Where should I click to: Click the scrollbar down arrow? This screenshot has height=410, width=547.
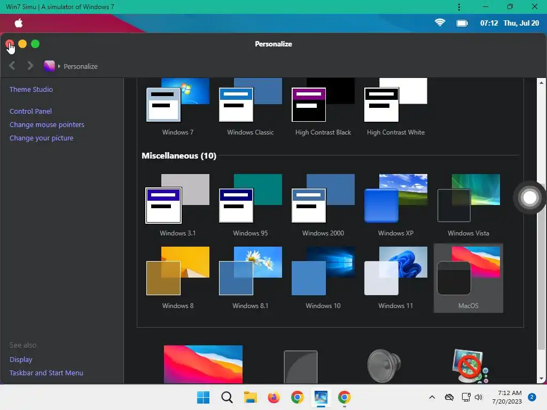(541, 379)
